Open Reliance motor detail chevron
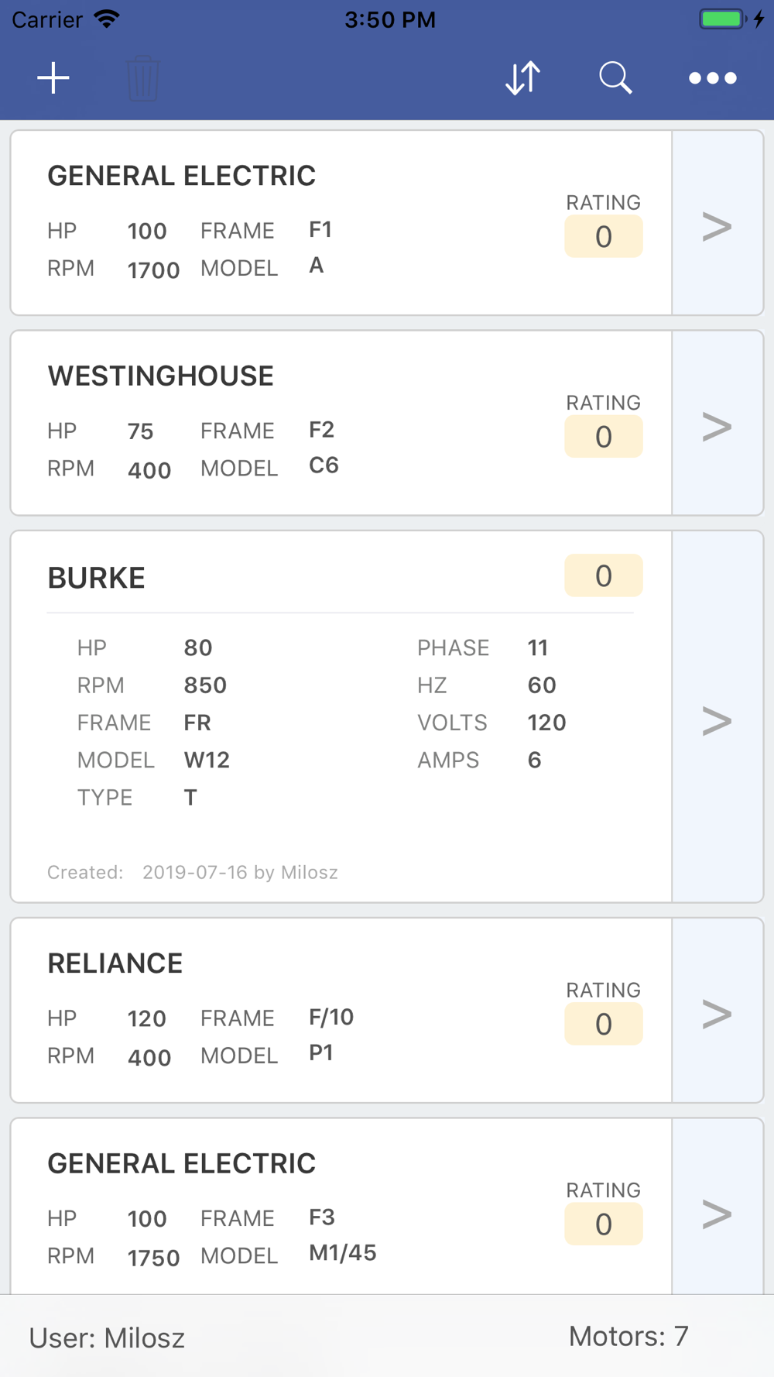 pos(717,1013)
